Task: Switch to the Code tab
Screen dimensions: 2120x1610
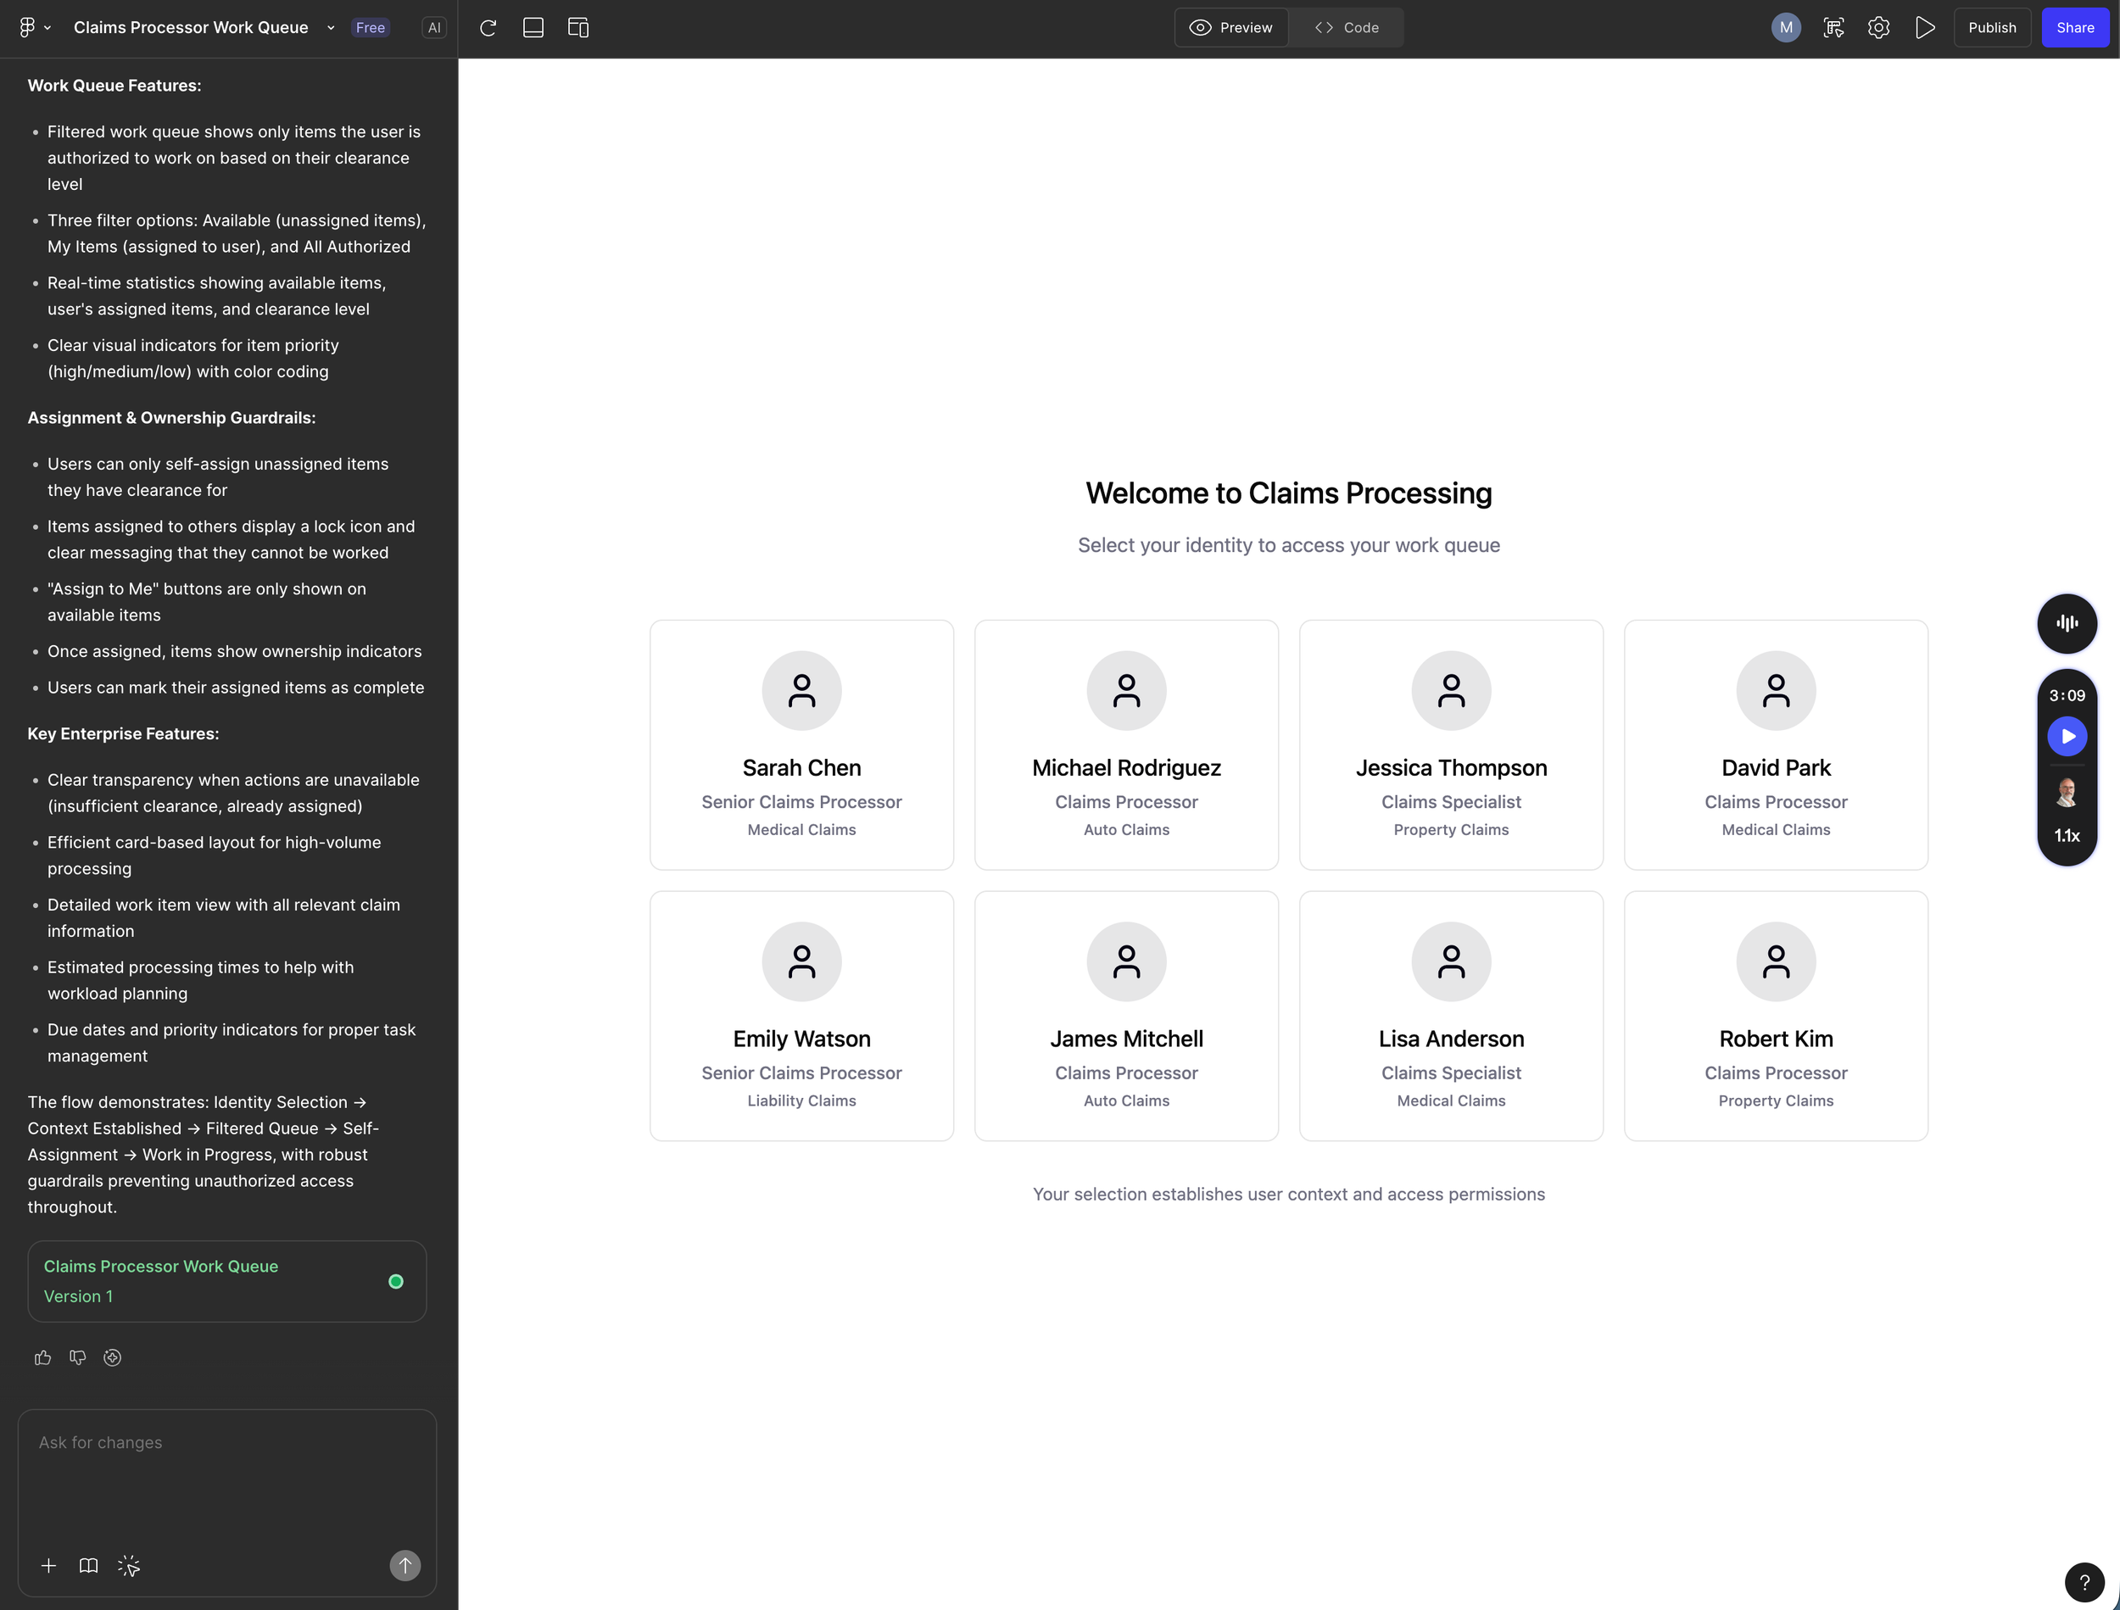Action: point(1347,28)
